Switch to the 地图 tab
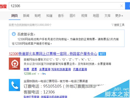Screen dimensions: 130x98 [96, 16]
